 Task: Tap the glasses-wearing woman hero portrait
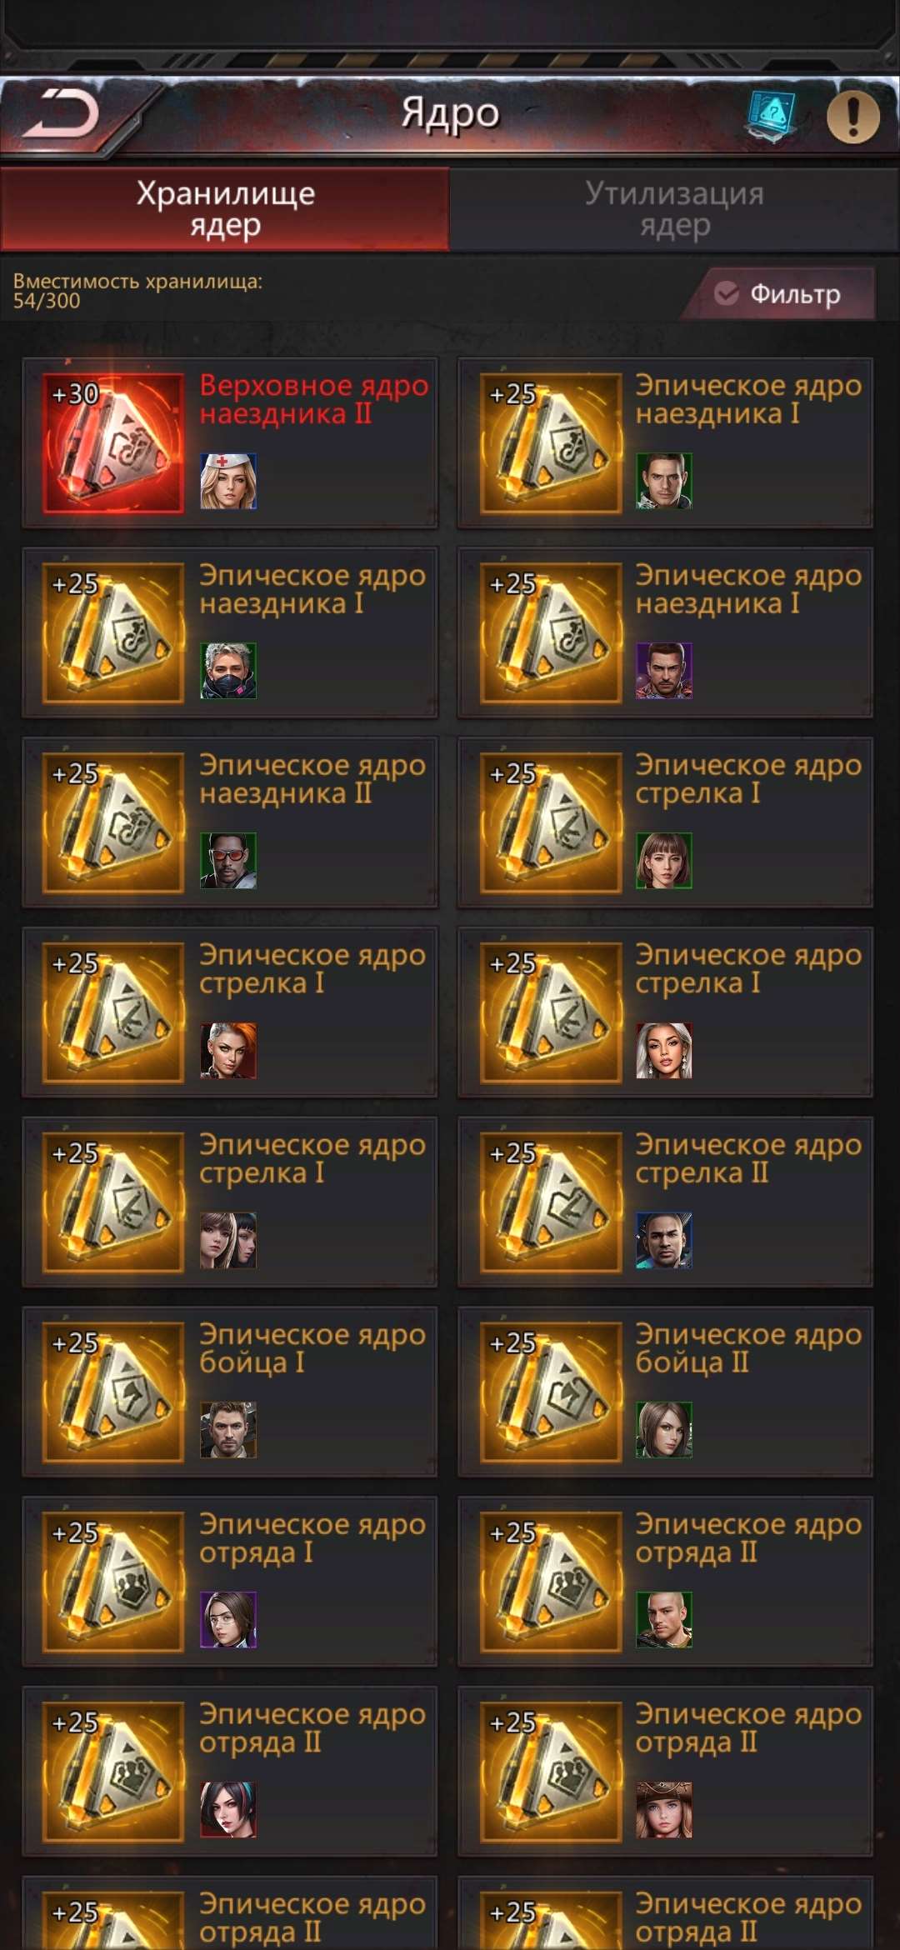228,1620
